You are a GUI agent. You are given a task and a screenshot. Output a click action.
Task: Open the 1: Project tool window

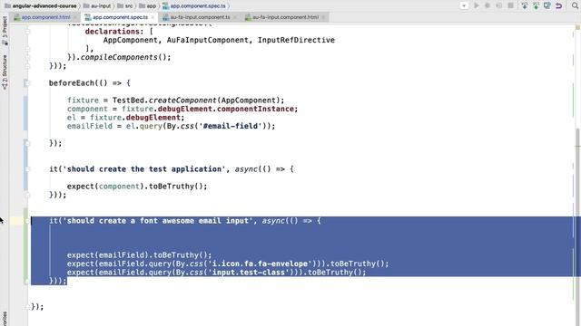coord(5,30)
